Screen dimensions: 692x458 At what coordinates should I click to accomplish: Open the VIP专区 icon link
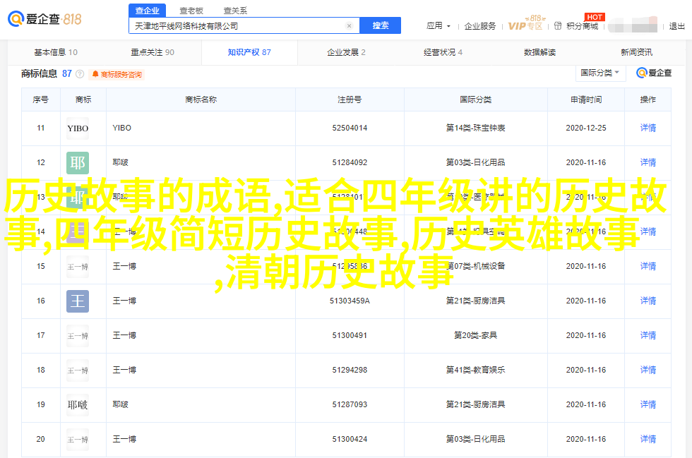[x=526, y=25]
